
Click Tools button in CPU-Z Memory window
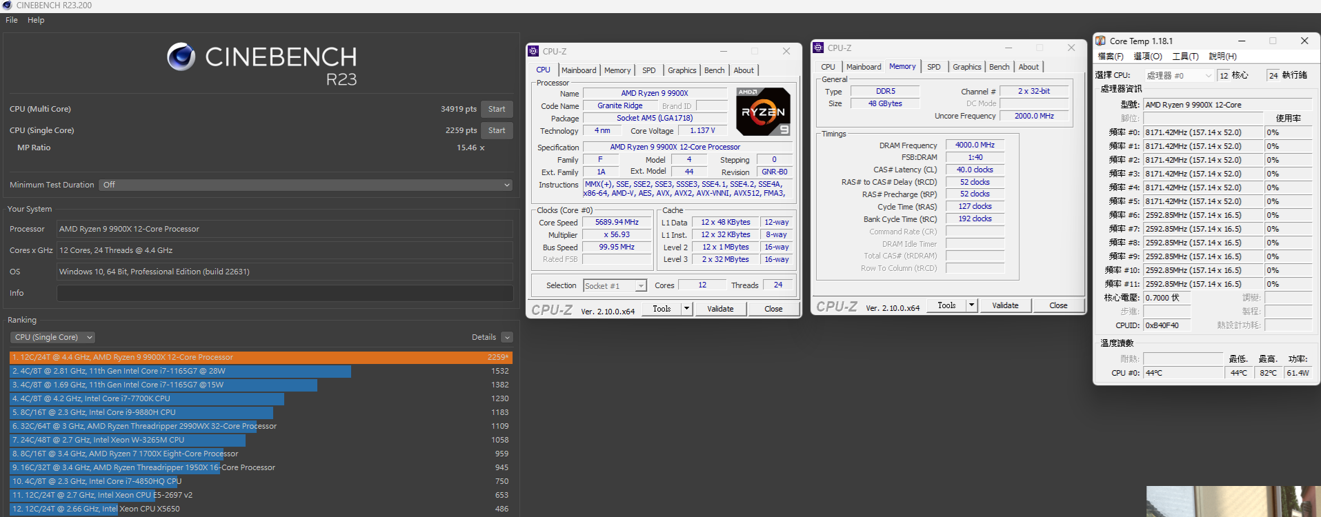(x=946, y=305)
